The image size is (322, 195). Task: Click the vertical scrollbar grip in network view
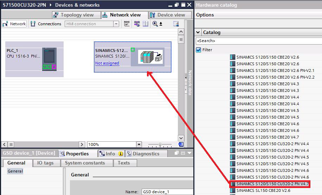181,39
